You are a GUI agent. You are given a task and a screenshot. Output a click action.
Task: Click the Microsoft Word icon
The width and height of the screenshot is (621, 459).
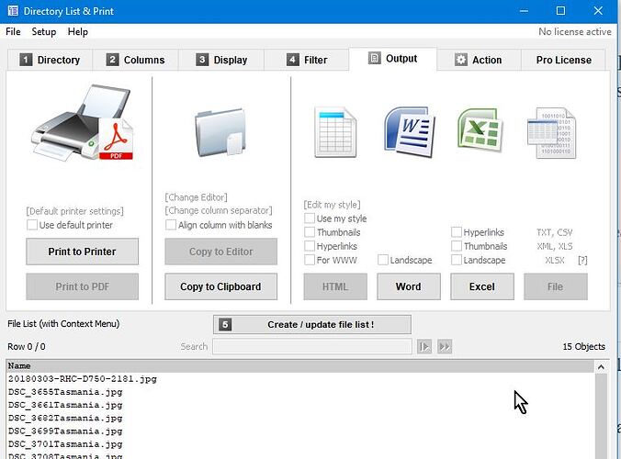coord(408,131)
